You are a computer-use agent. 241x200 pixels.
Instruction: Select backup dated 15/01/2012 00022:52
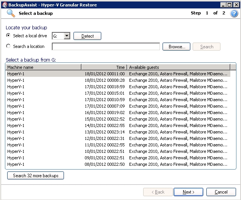tap(118, 119)
